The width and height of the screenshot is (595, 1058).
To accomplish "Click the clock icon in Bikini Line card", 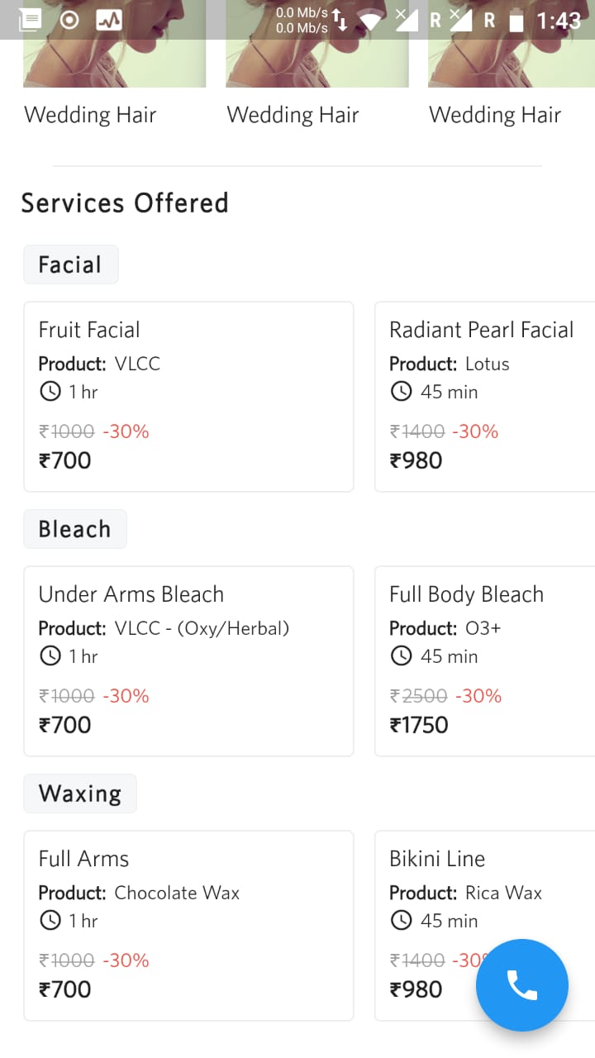I will (x=401, y=921).
